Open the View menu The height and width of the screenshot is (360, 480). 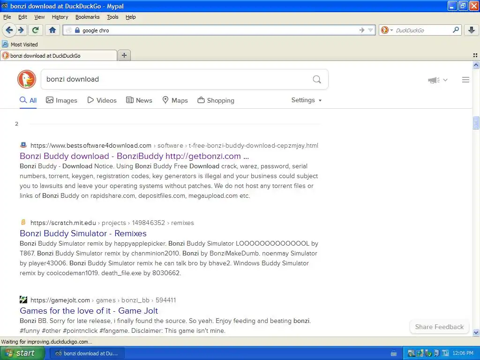click(39, 17)
